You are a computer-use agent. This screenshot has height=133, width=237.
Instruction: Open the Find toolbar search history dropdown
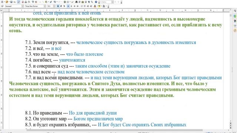[113, 2]
